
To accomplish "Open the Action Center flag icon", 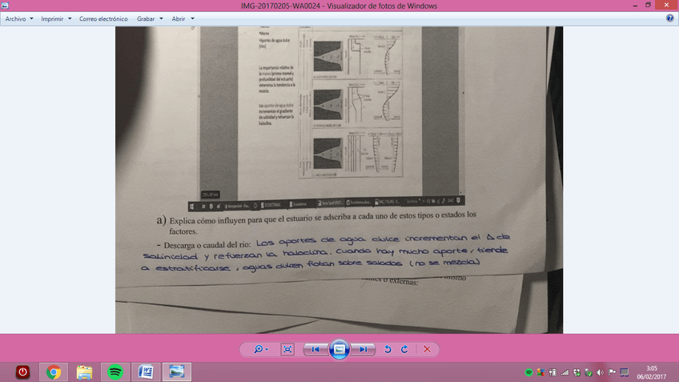I will click(612, 372).
